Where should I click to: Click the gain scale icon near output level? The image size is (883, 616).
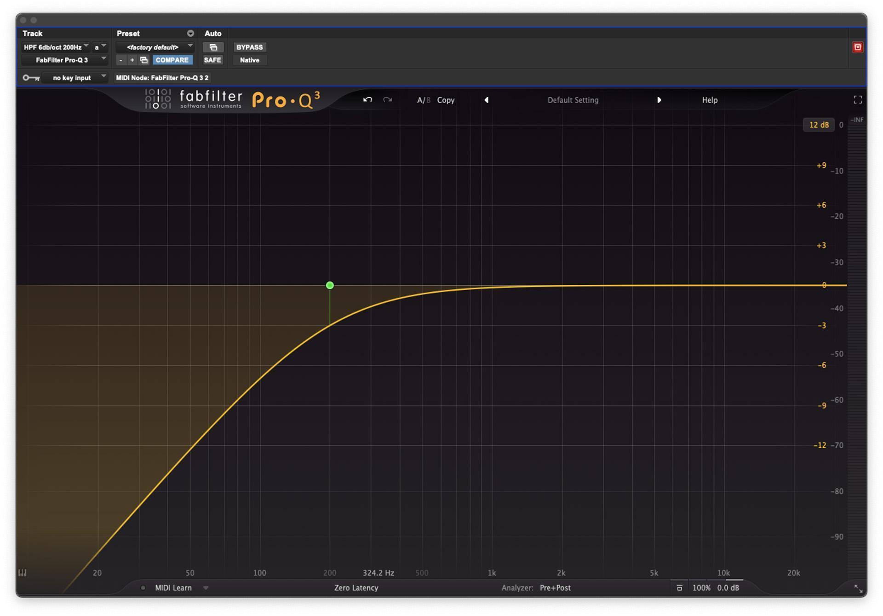(x=680, y=587)
